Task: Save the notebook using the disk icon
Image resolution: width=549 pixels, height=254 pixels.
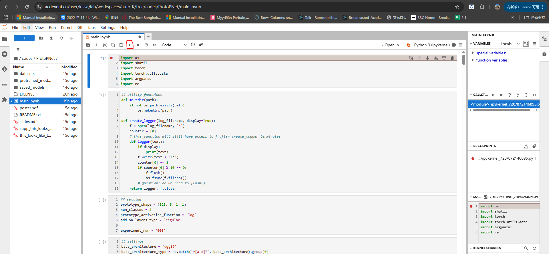Action: (88, 45)
